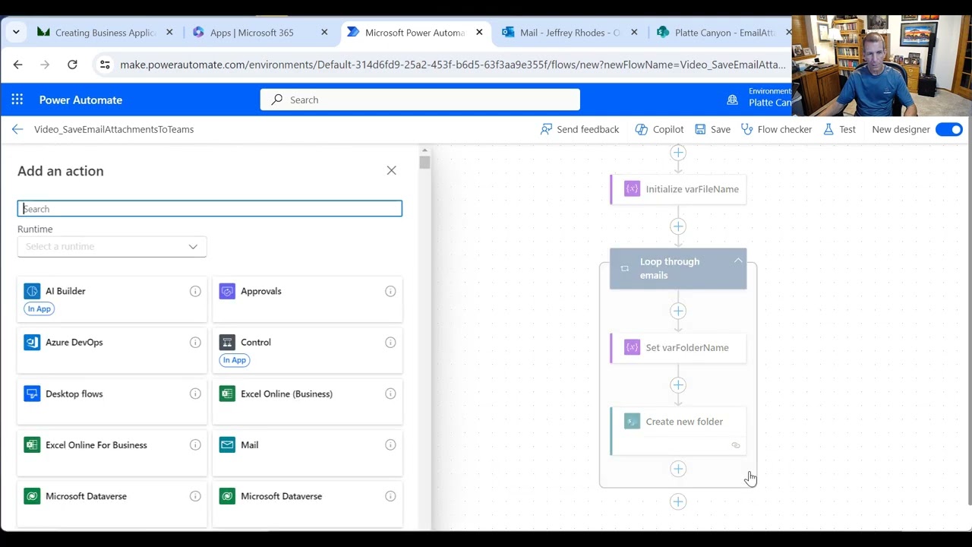Add step below Create new folder
The image size is (972, 547).
[x=678, y=469]
